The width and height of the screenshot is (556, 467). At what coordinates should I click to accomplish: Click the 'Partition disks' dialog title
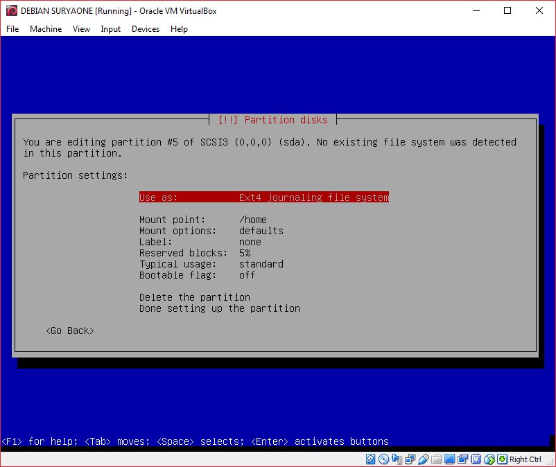tap(272, 120)
